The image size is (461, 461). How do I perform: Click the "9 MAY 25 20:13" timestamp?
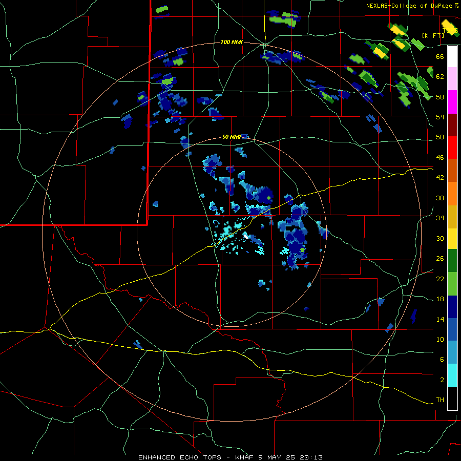pos(290,457)
